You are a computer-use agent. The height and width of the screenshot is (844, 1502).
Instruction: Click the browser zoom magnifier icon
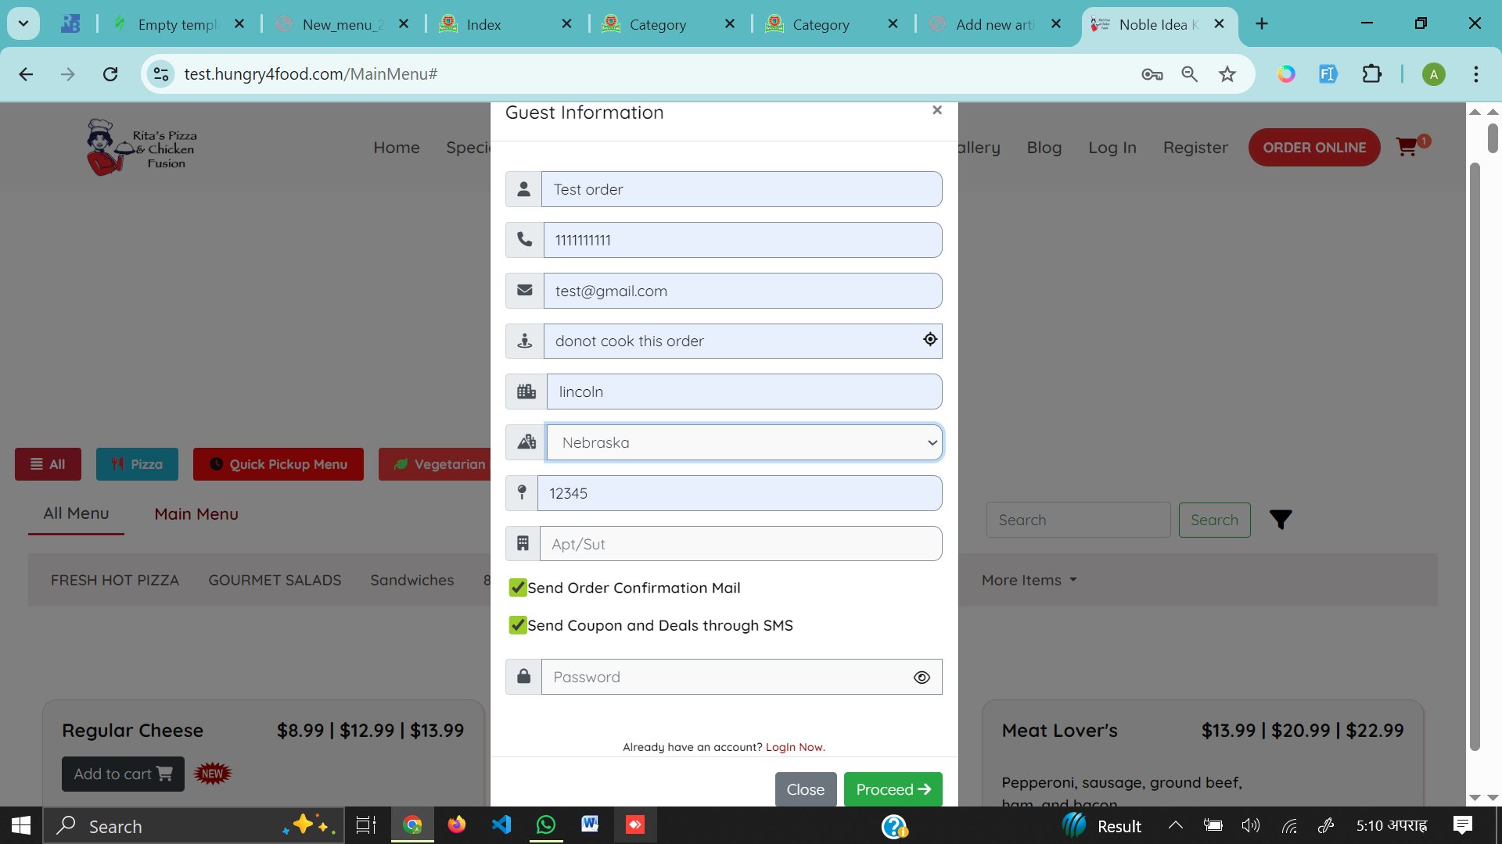click(x=1189, y=74)
